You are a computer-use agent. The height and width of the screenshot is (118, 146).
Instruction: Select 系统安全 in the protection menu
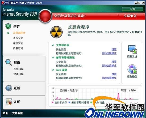(18, 38)
